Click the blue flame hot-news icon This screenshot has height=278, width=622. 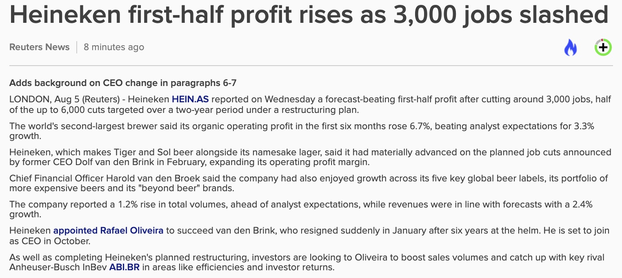coord(571,47)
